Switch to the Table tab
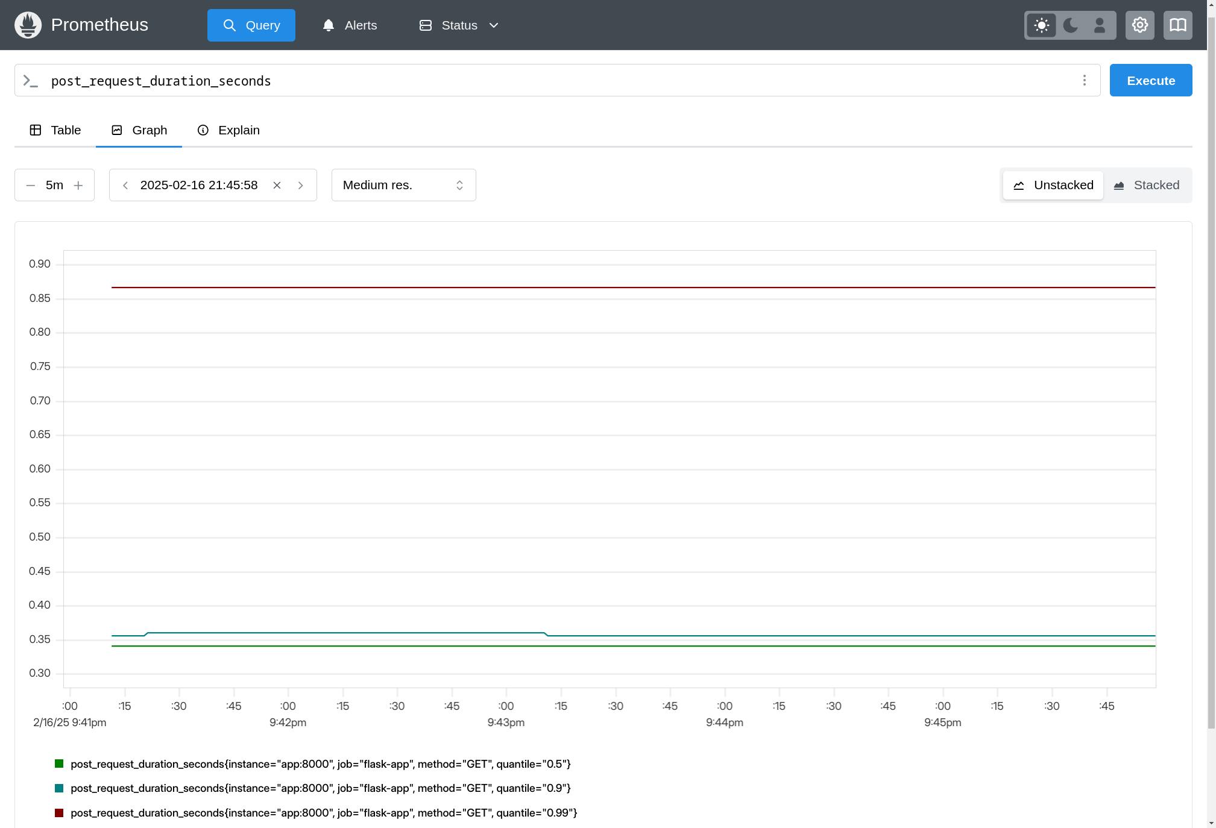 (55, 130)
